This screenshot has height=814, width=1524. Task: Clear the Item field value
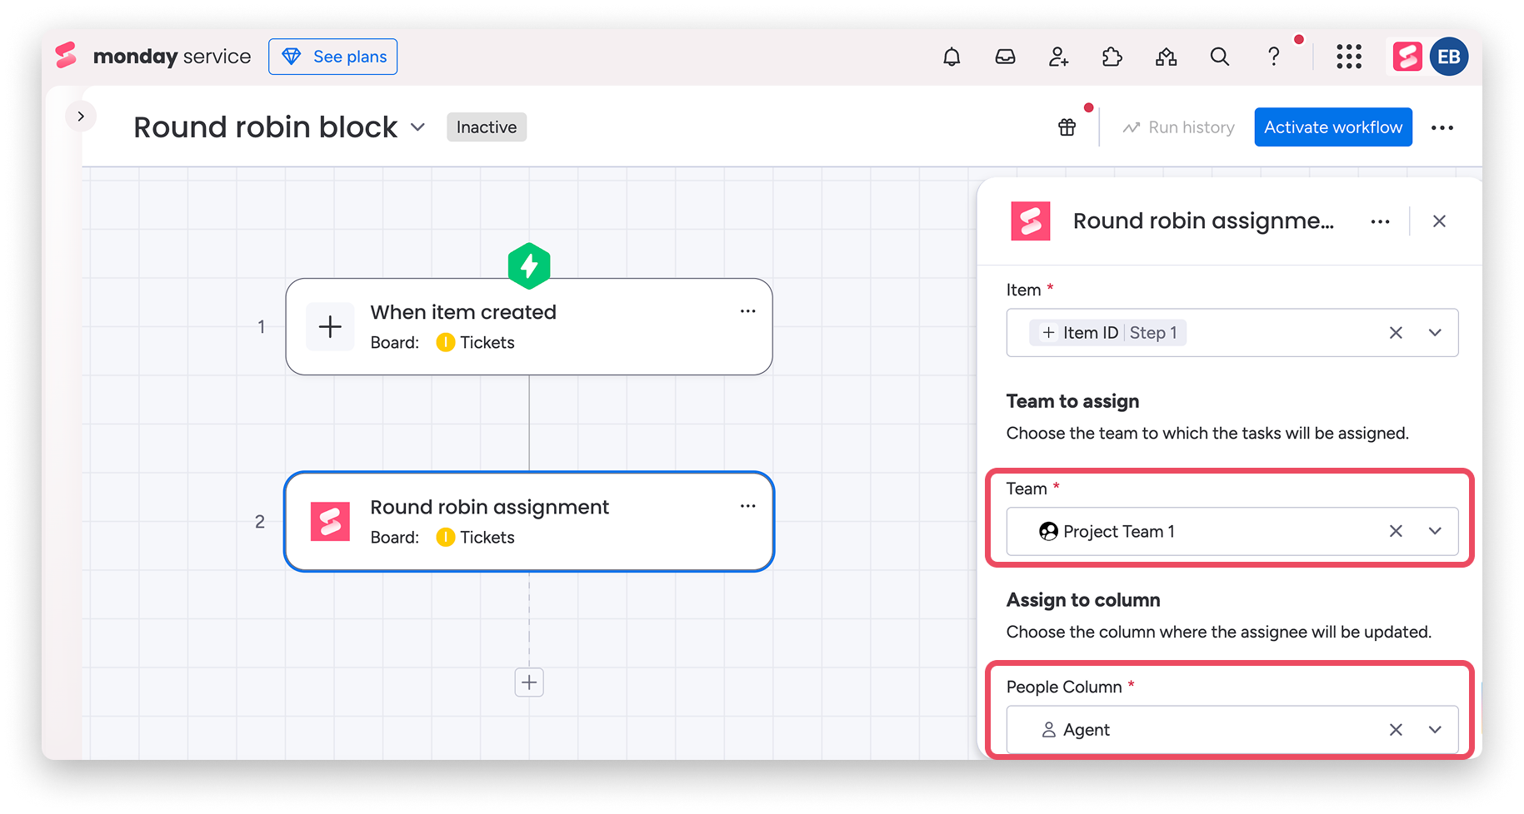click(1396, 333)
